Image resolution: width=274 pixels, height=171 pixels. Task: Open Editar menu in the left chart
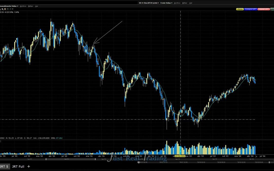pos(31,6)
